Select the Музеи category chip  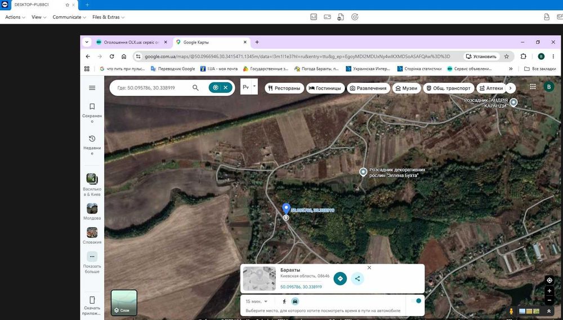coord(406,88)
